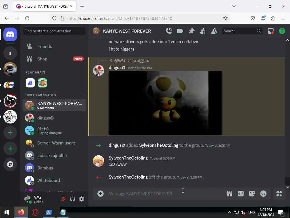Open SylveonTheOctoling profile from message
The image size is (290, 218).
pos(128,158)
